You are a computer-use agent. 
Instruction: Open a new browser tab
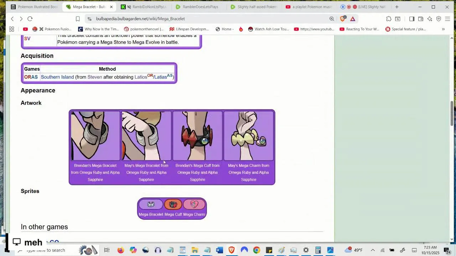click(x=397, y=7)
